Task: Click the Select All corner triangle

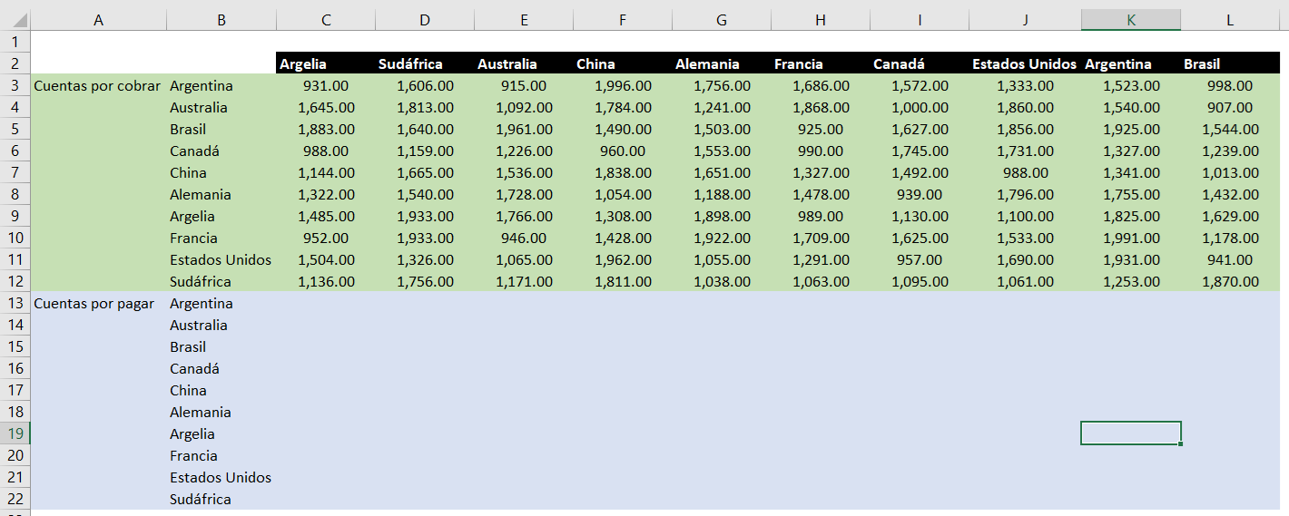Action: (15, 20)
